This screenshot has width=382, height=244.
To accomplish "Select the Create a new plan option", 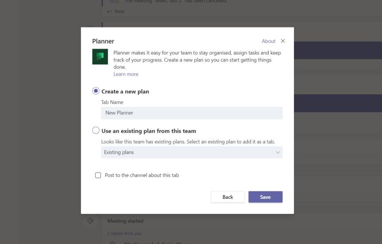I will pyautogui.click(x=96, y=91).
